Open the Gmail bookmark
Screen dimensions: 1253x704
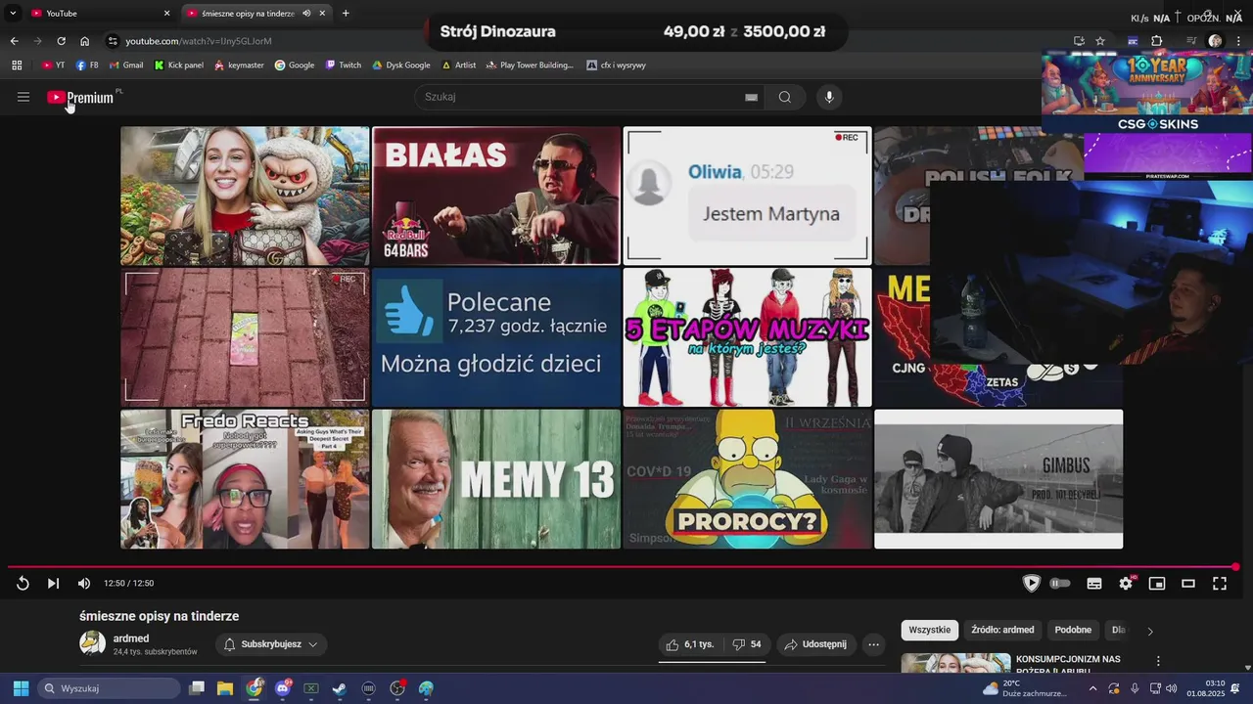coord(126,66)
